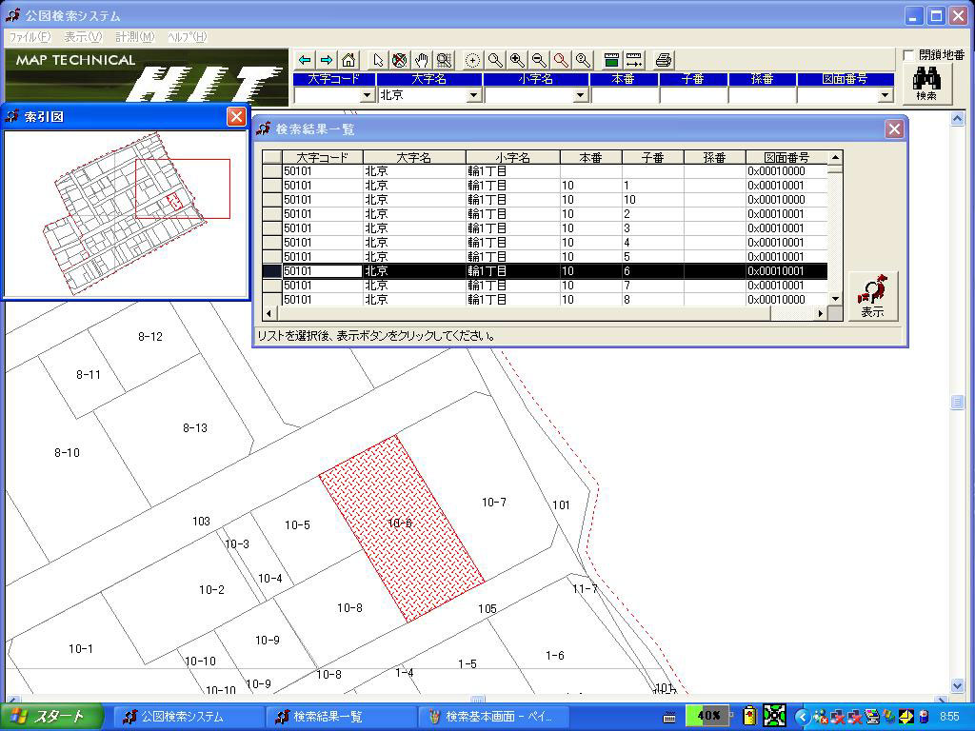Viewport: 975px width, 731px height.
Task: Click the hatched parcel 10-6 on map
Action: click(x=402, y=528)
